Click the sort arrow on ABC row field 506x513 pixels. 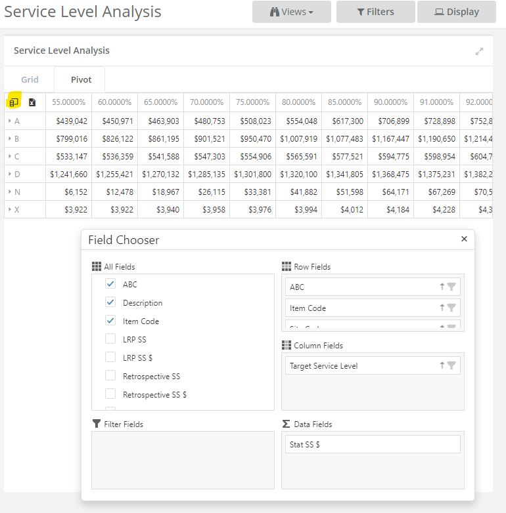[x=442, y=287]
